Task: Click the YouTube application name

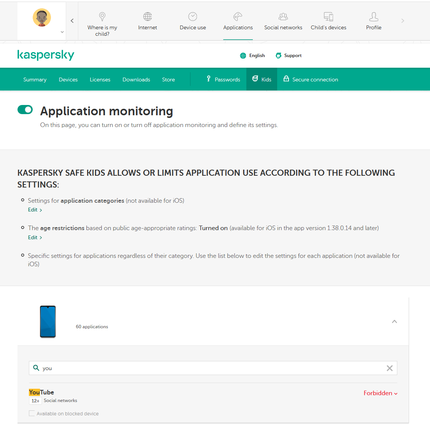Action: coord(41,392)
